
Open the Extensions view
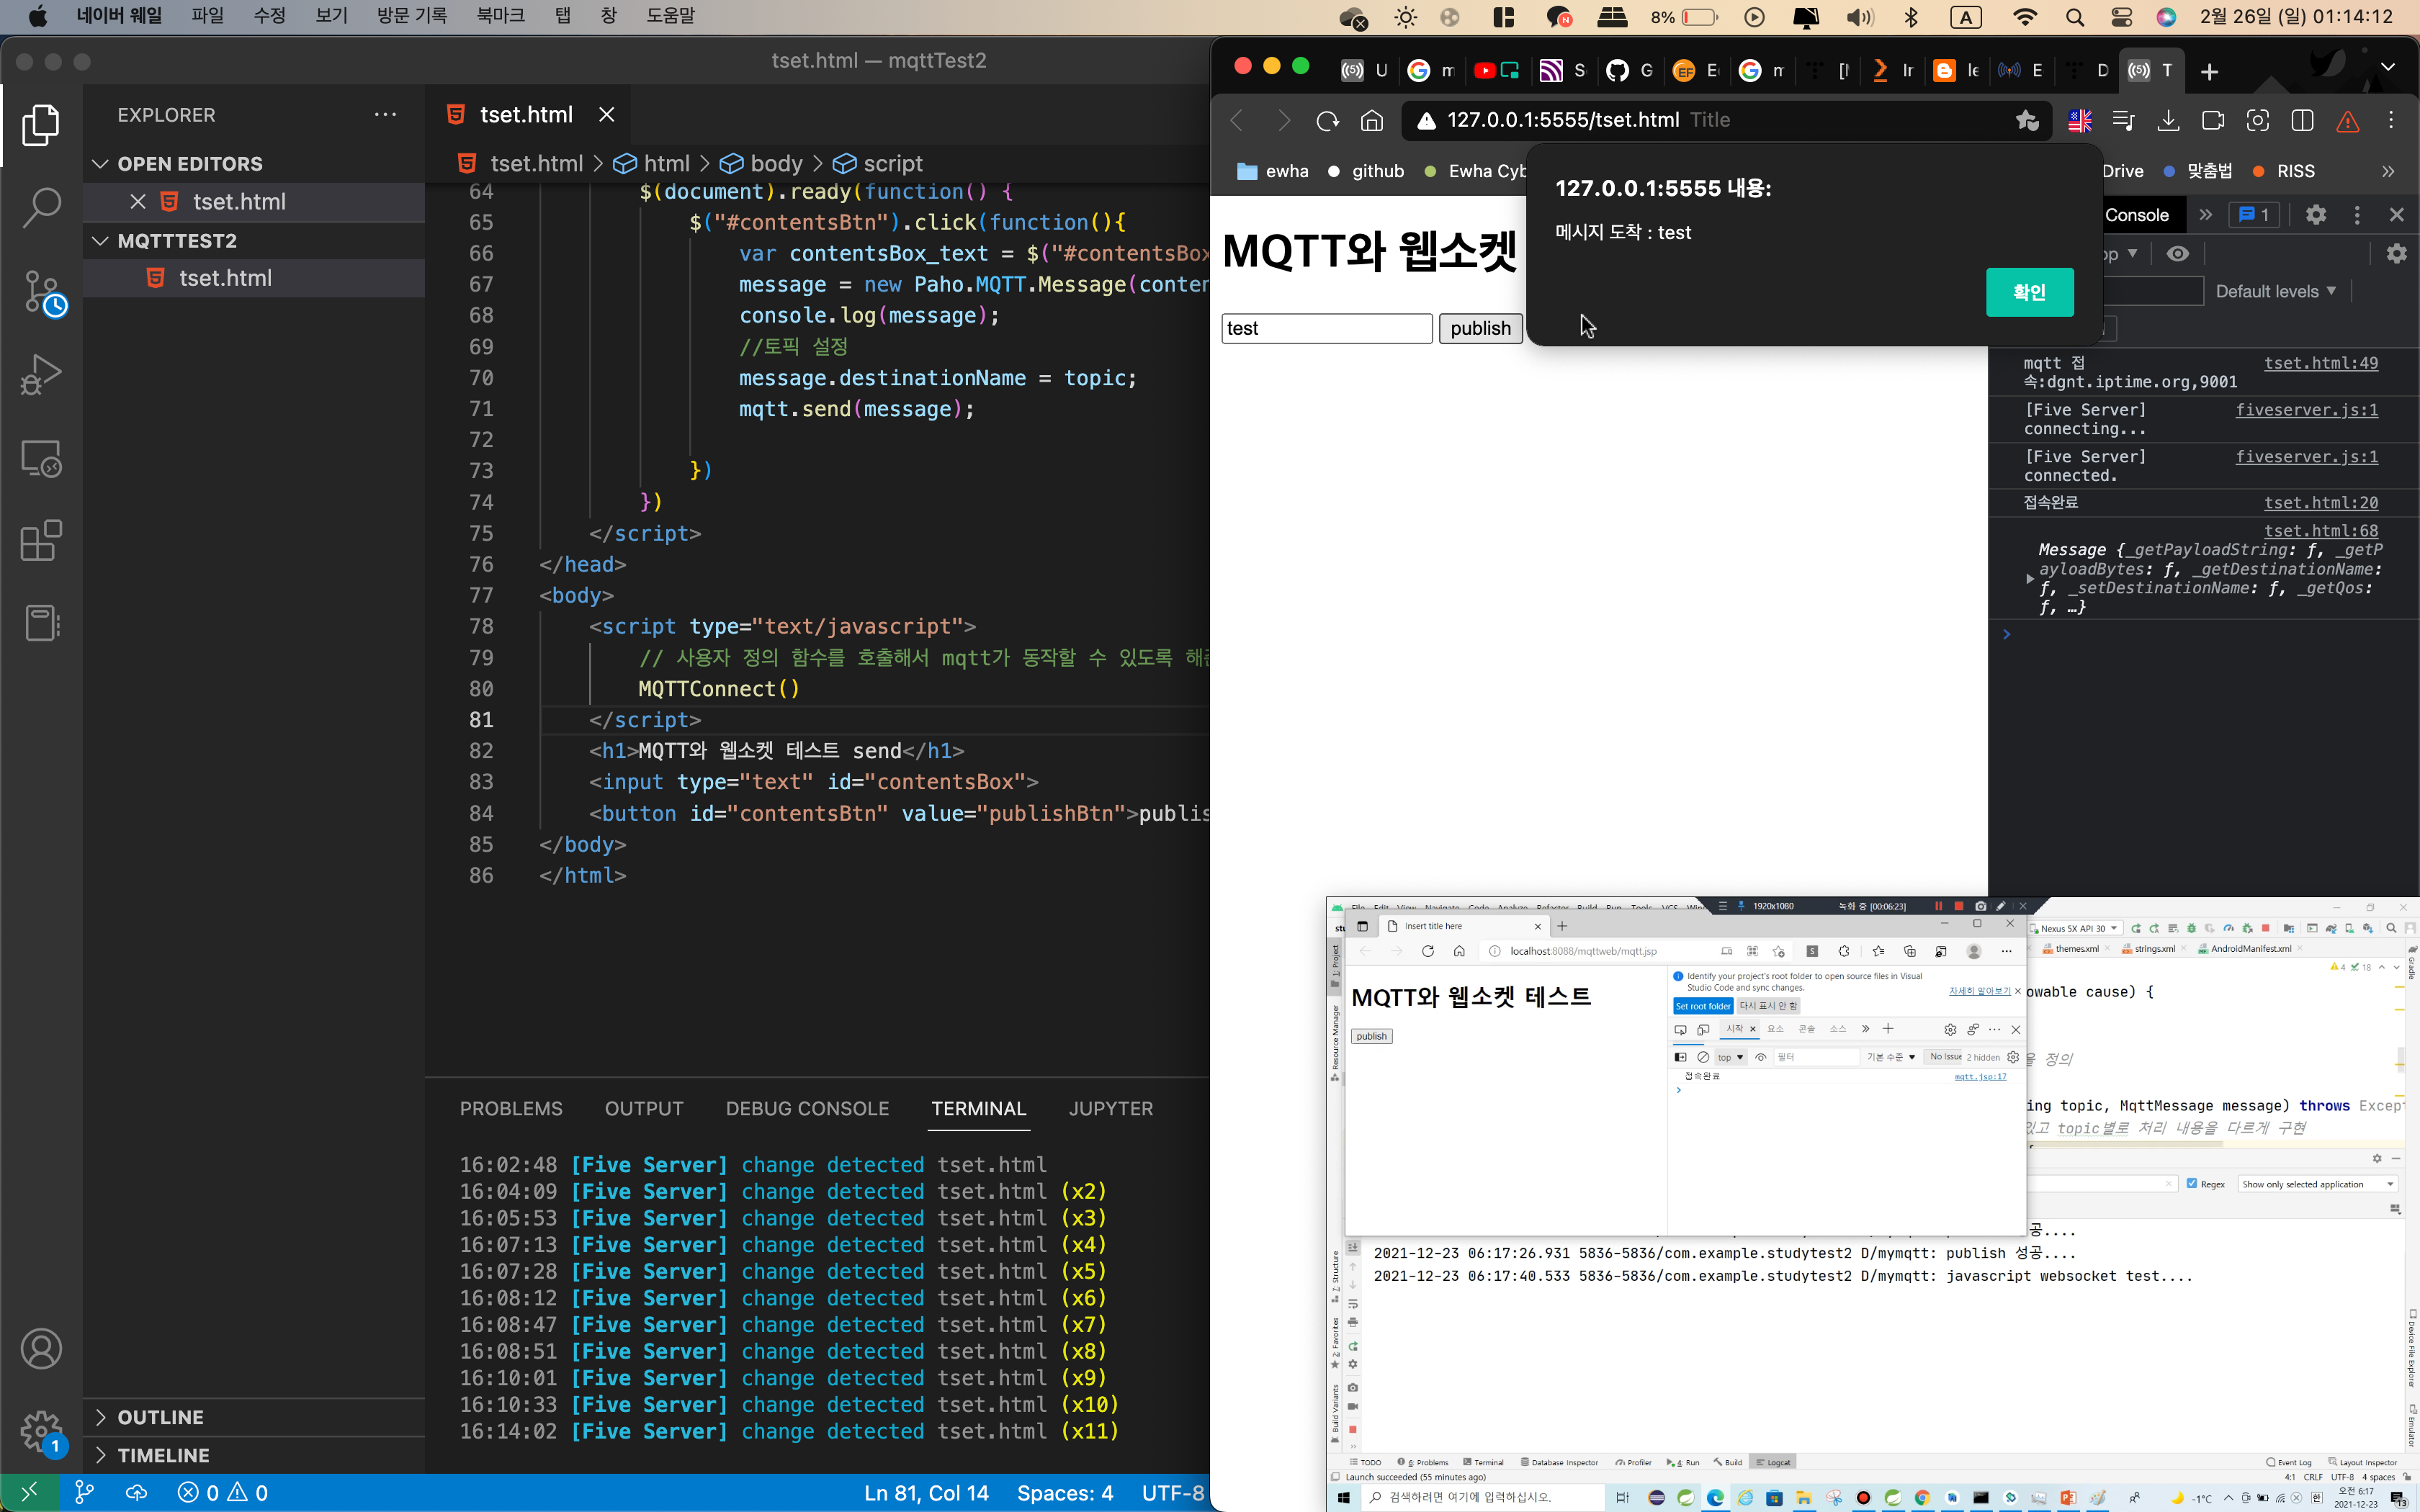coord(41,541)
